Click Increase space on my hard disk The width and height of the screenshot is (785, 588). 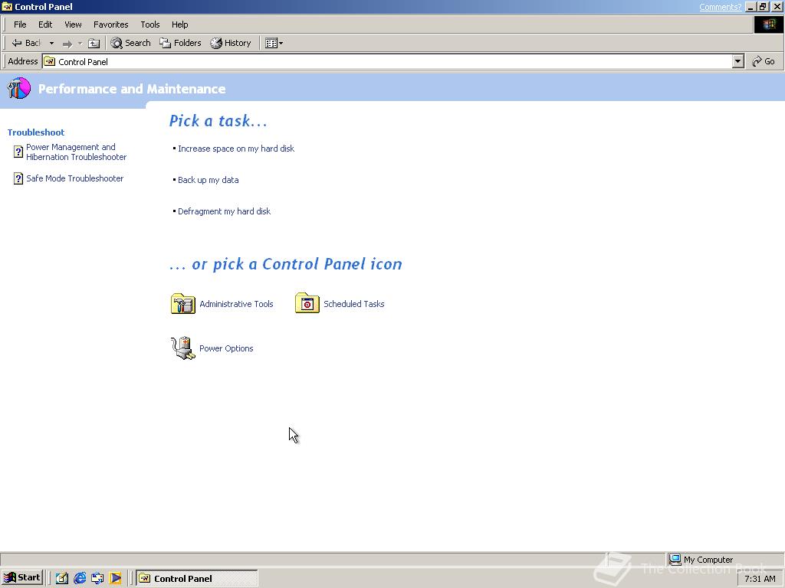(236, 149)
